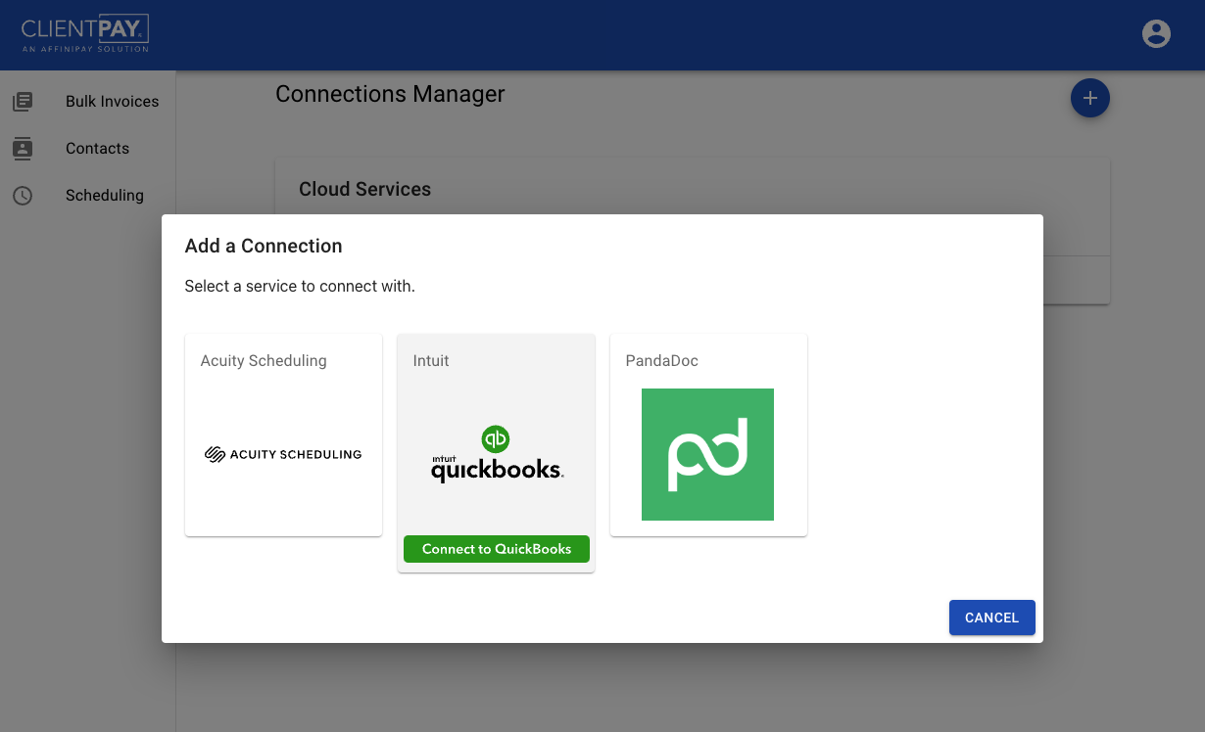Click the QuickBooks logo image

497,455
